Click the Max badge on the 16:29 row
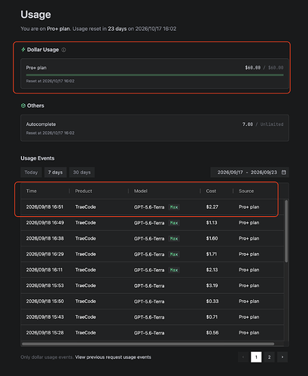The height and width of the screenshot is (376, 308). [174, 255]
